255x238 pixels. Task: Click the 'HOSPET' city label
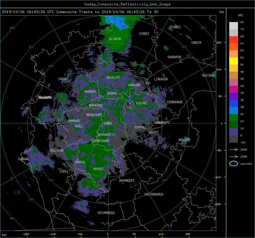click(x=154, y=132)
